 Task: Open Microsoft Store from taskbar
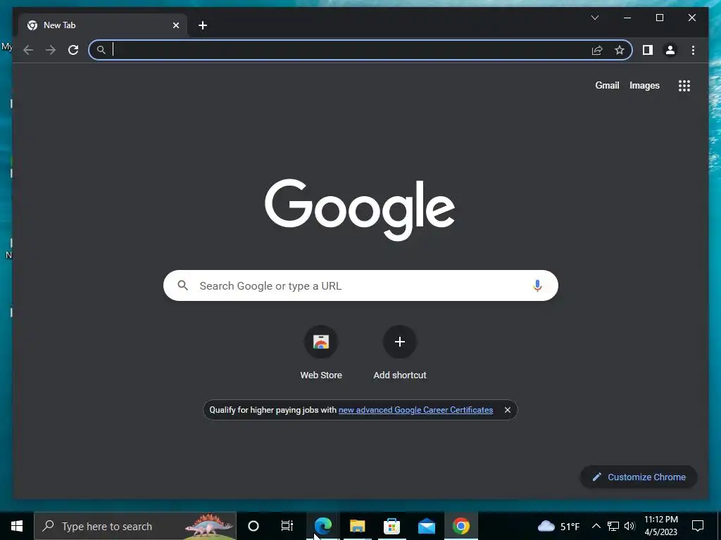click(391, 526)
